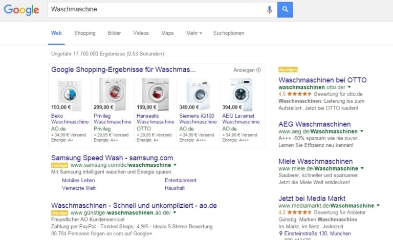Open Google Shopping-Ergebnisse heading link
Screen dimensions: 393x240
click(x=123, y=70)
